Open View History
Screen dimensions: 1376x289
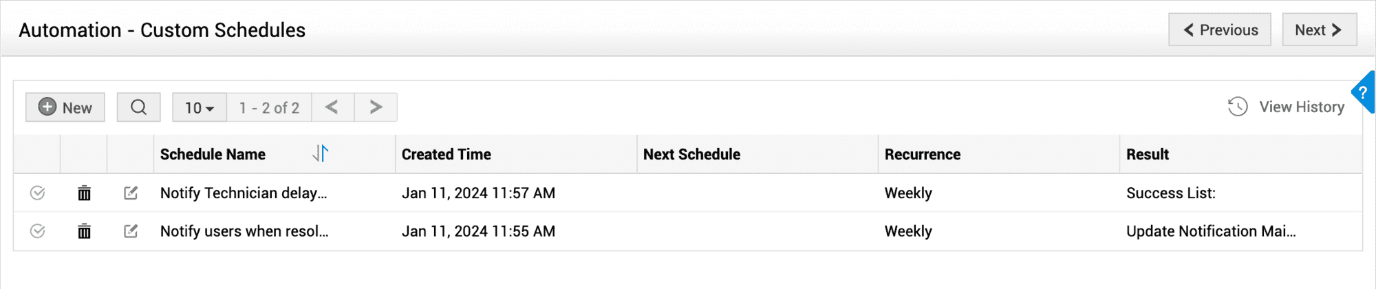1287,107
